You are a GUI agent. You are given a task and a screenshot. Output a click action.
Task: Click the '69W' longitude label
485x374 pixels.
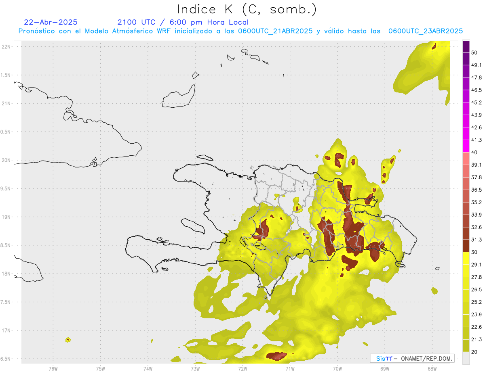click(x=385, y=368)
